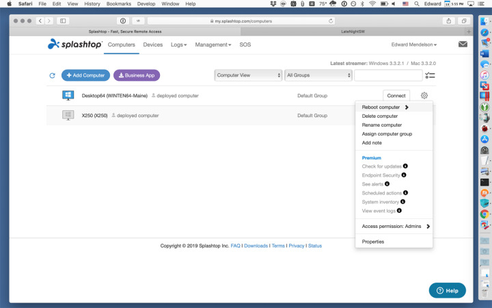The height and width of the screenshot is (308, 492).
Task: Switch to the Computers tab
Action: pyautogui.click(x=122, y=44)
